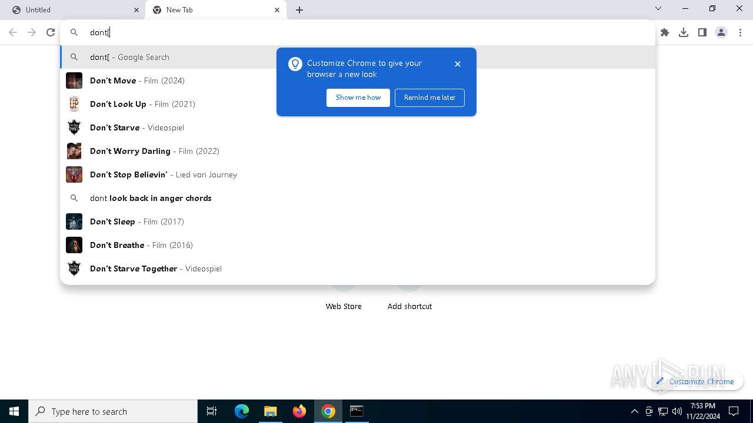
Task: Open Chrome three-dot menu
Action: coord(741,32)
